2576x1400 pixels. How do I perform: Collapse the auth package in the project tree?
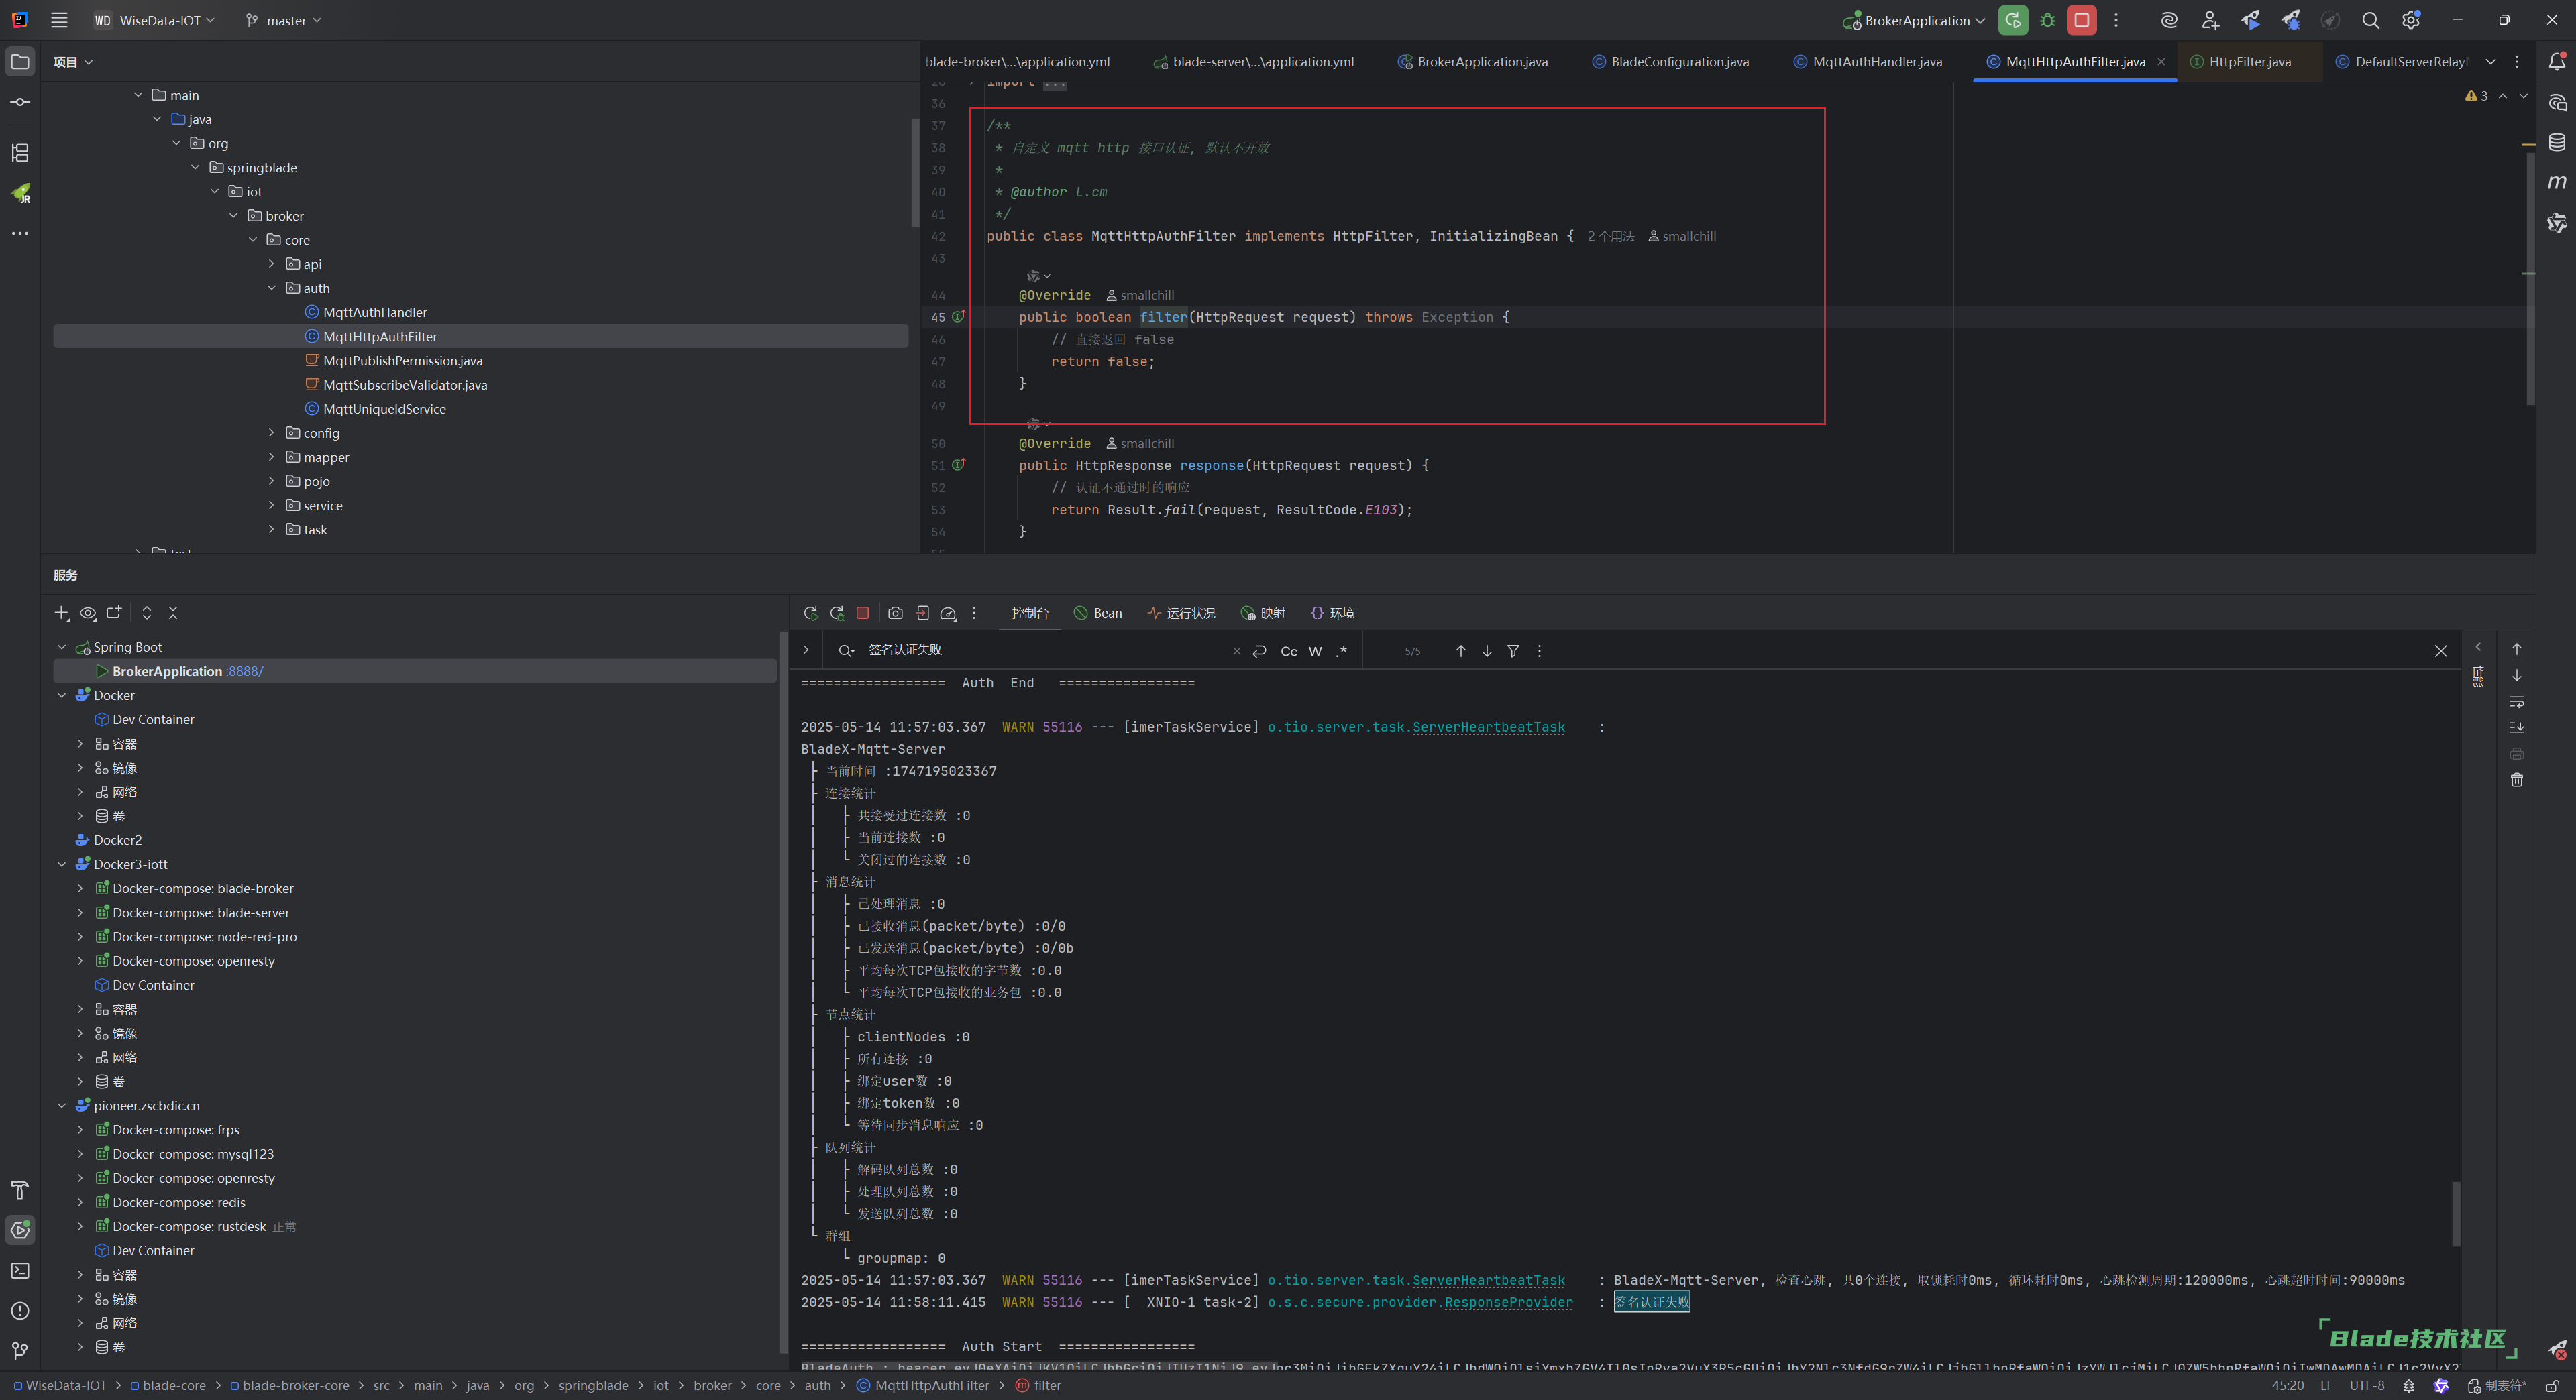pos(272,288)
